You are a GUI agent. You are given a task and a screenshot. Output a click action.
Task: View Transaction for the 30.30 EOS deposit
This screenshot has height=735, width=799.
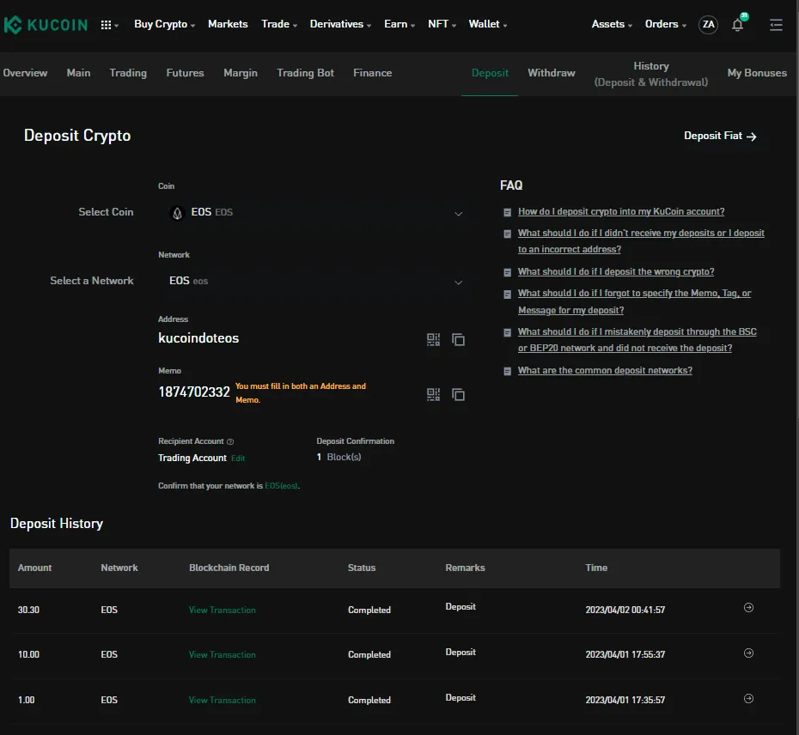[x=223, y=610]
